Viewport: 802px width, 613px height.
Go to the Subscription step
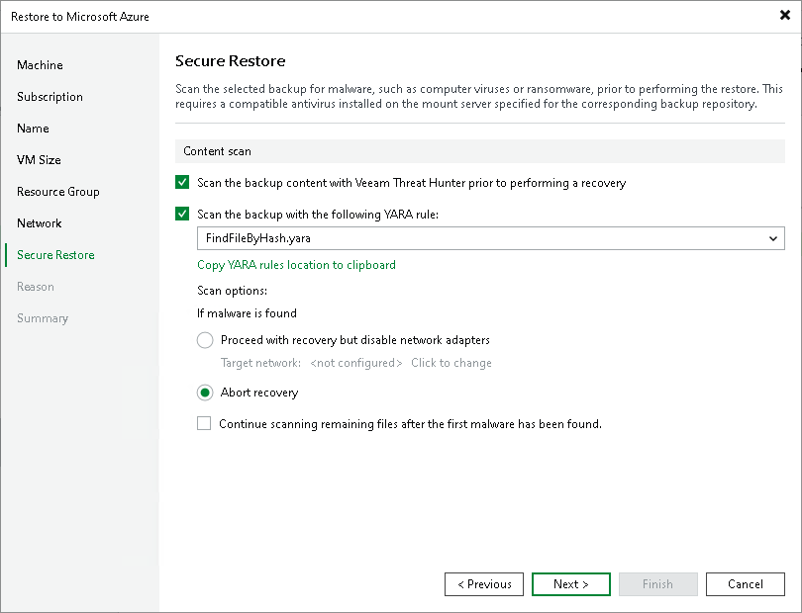click(x=50, y=97)
